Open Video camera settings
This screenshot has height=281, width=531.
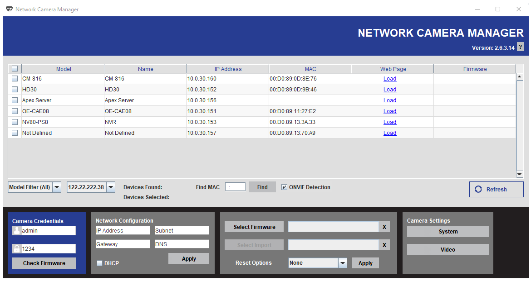447,250
